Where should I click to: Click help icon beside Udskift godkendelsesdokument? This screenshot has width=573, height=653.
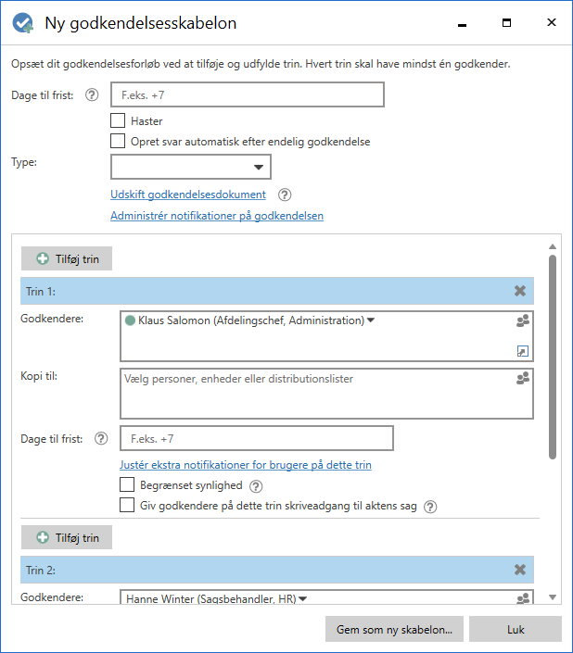click(285, 195)
